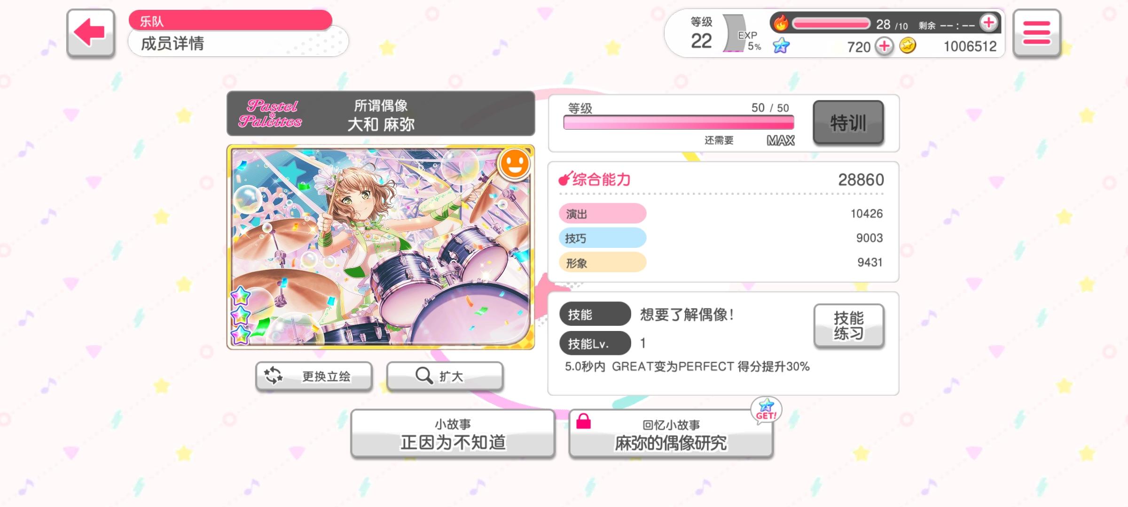Viewport: 1128px width, 507px height.
Task: Tap the 乐队 band header tab
Action: point(230,21)
